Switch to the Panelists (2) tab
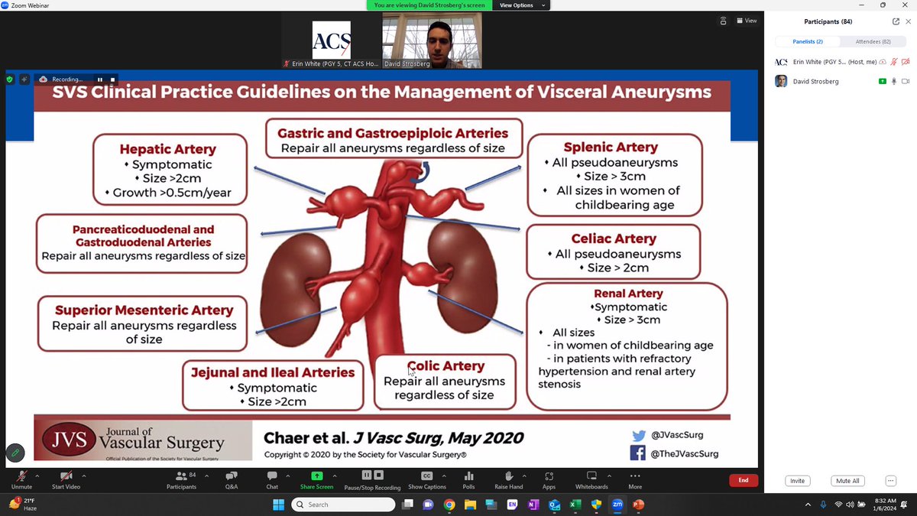The height and width of the screenshot is (516, 917). click(x=808, y=41)
